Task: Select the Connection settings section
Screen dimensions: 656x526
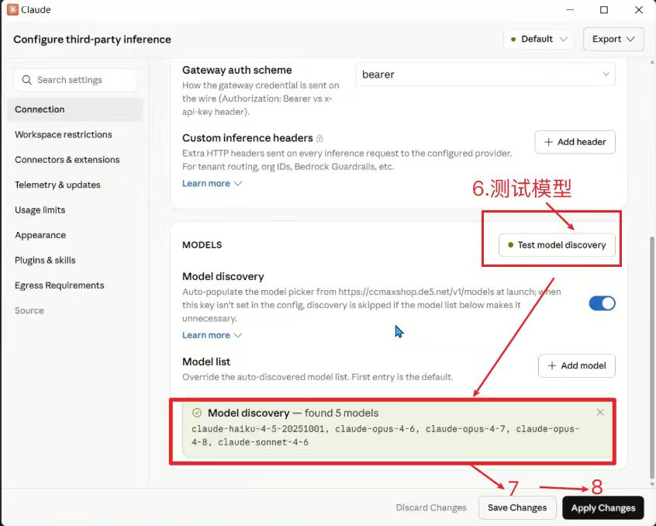Action: 75,109
